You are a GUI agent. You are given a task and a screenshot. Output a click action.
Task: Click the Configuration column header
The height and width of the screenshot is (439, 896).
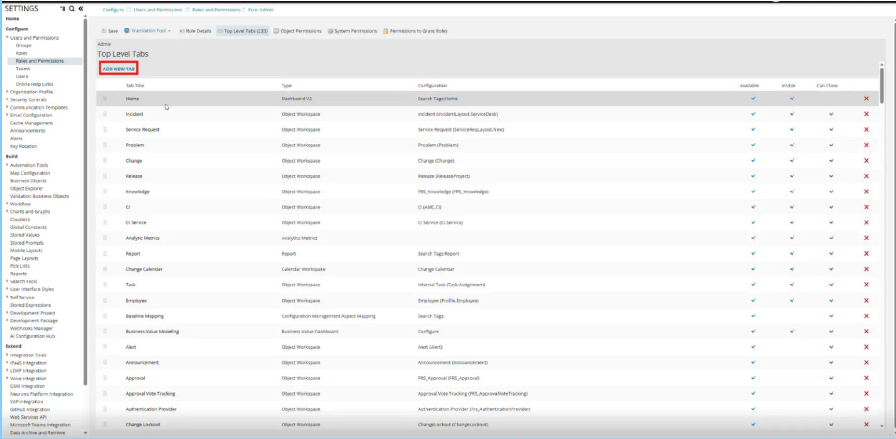433,86
